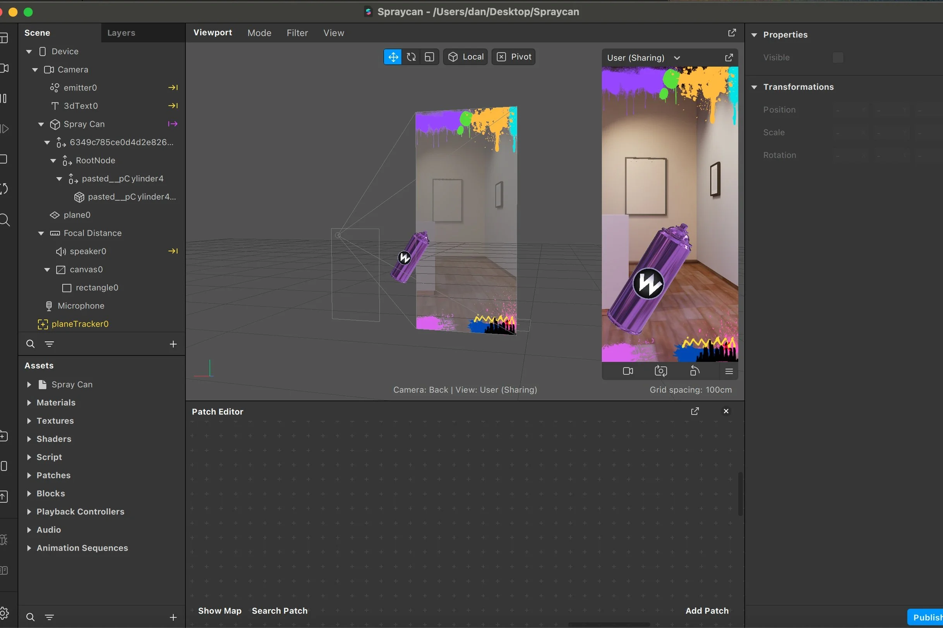
Task: Select planeTracker0 in the scene tree
Action: (x=80, y=324)
